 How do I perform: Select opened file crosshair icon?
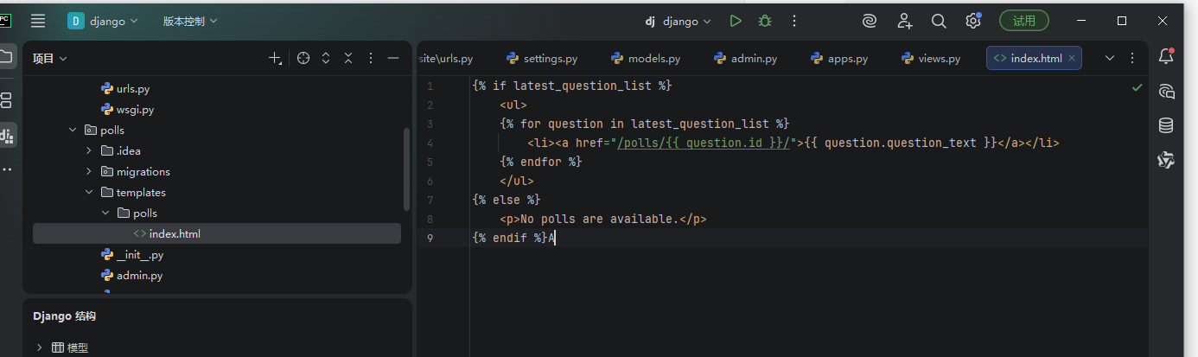tap(303, 58)
